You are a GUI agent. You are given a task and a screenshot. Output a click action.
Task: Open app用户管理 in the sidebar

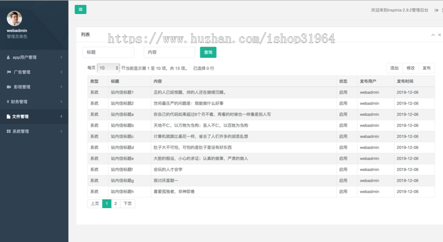tap(34, 57)
